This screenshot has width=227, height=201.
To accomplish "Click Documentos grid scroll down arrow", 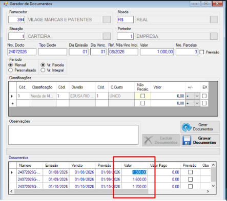I will (x=213, y=186).
